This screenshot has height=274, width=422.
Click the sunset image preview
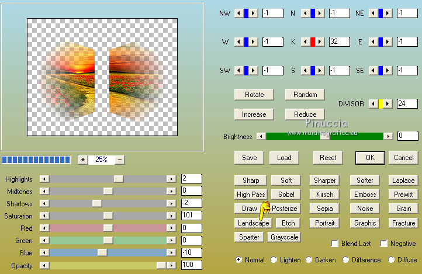click(102, 77)
